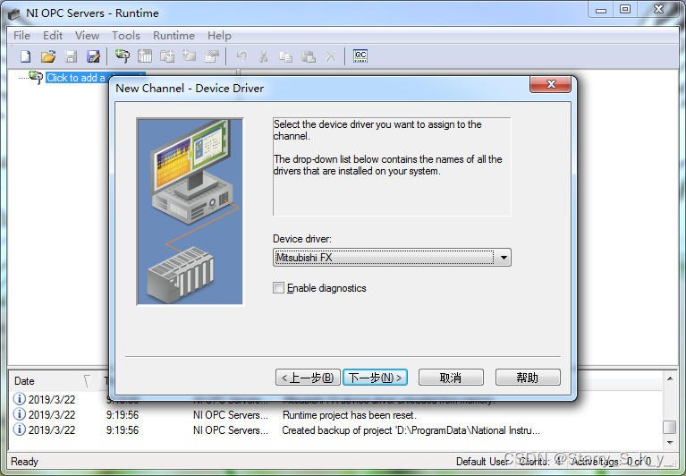This screenshot has height=476, width=686.
Task: Click wizard computer and PLC illustration
Action: (191, 211)
